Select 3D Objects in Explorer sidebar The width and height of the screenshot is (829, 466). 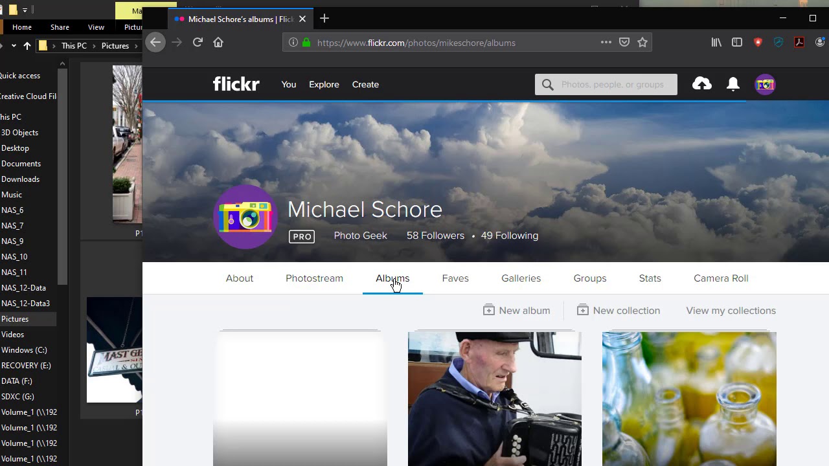[x=19, y=133]
